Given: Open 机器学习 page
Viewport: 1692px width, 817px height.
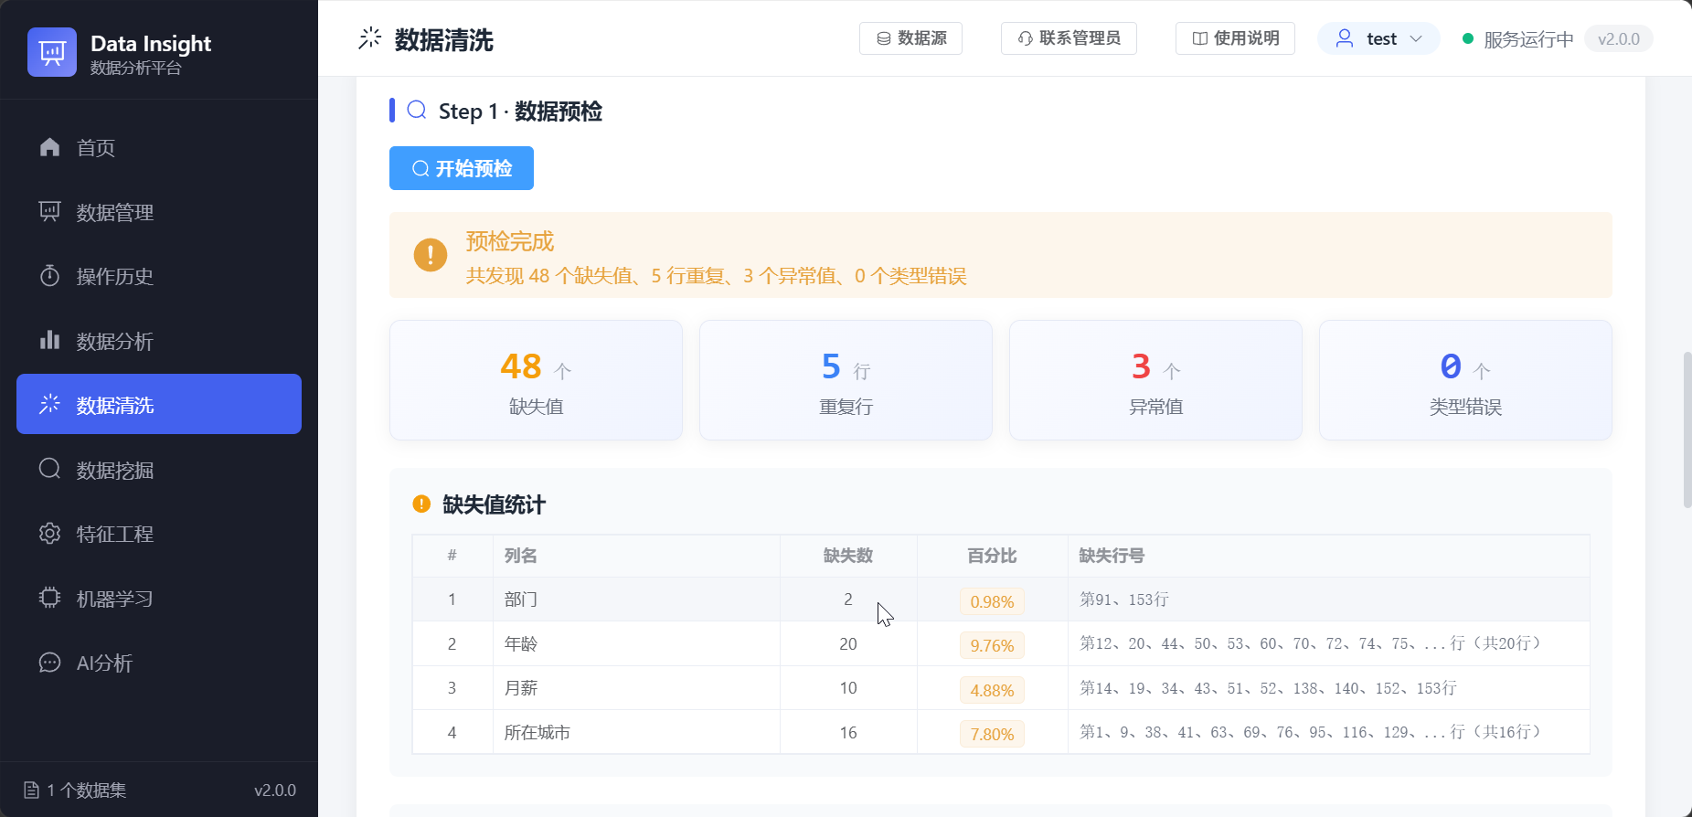Looking at the screenshot, I should click(159, 599).
